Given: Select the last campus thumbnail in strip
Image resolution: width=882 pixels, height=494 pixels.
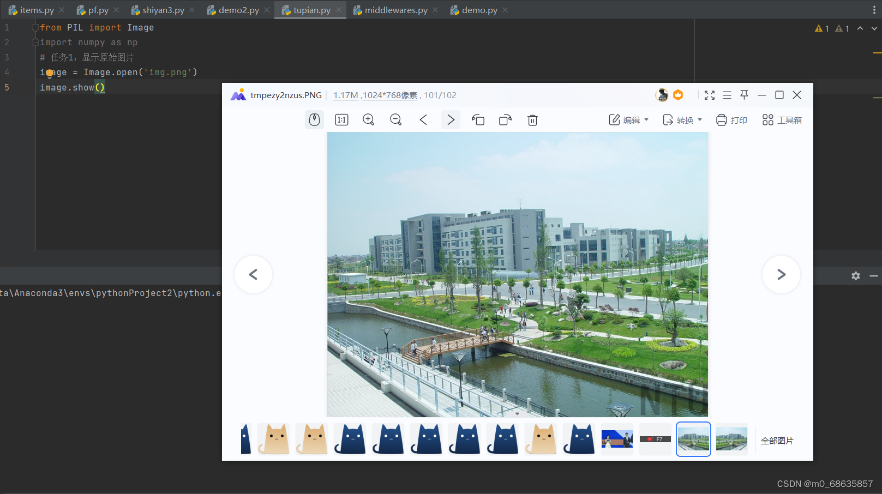Looking at the screenshot, I should pos(731,439).
